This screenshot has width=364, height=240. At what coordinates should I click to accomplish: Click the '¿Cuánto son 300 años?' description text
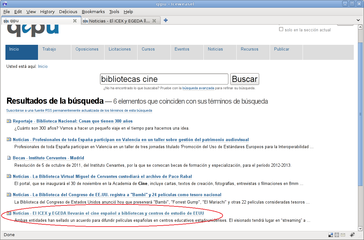(102, 128)
